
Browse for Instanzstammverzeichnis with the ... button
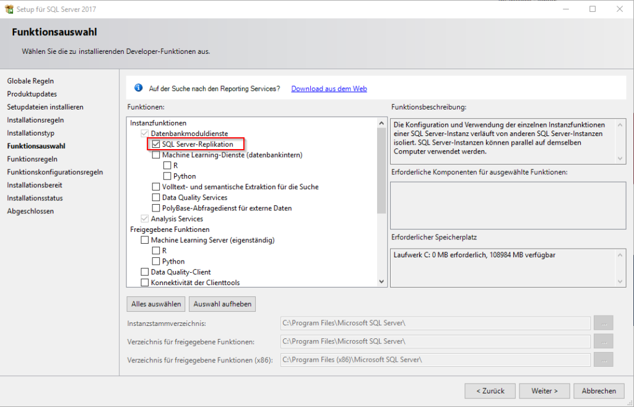pyautogui.click(x=604, y=323)
